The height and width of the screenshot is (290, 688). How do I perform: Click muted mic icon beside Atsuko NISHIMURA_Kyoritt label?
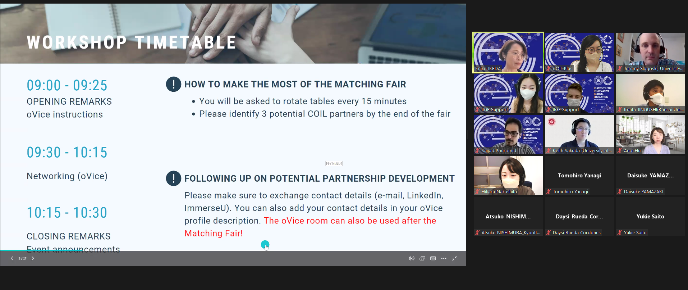[477, 232]
